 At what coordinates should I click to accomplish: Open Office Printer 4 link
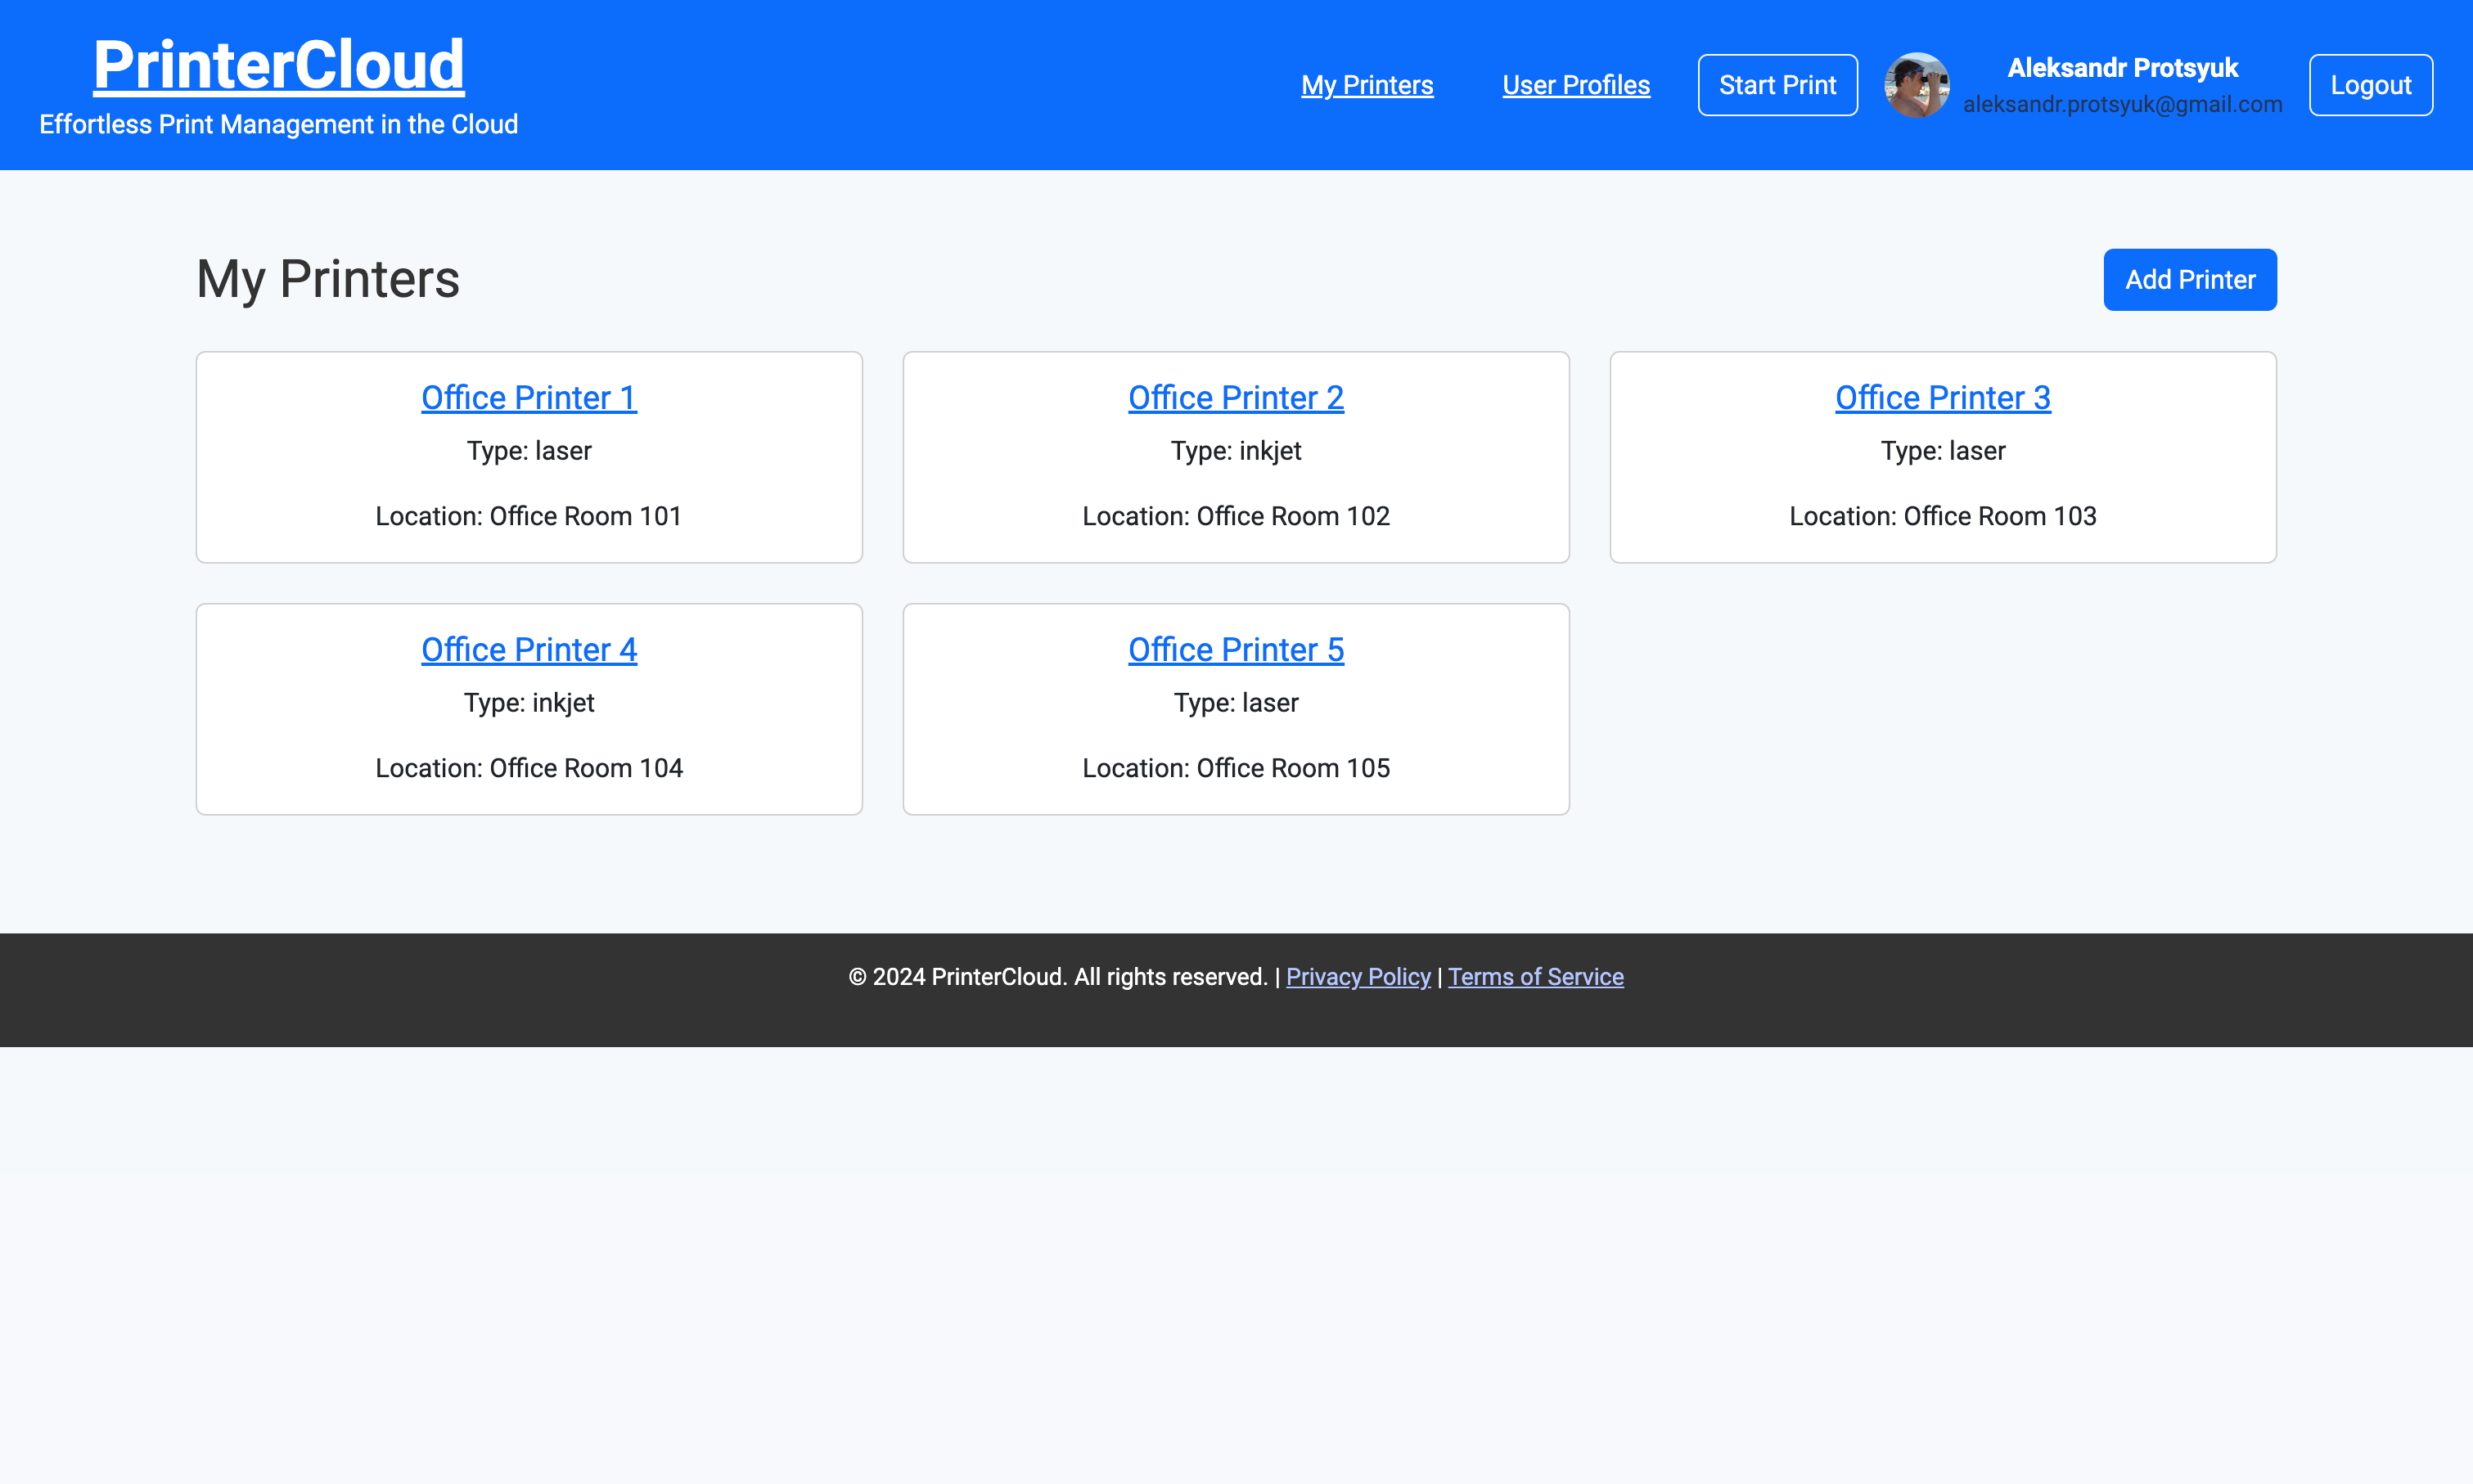coord(529,650)
